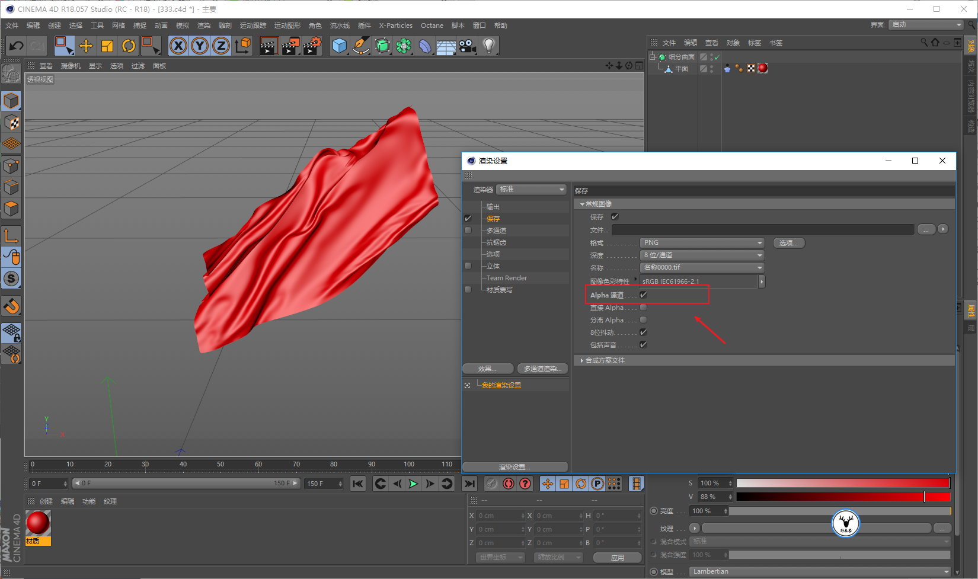Play the animation forward

[413, 484]
